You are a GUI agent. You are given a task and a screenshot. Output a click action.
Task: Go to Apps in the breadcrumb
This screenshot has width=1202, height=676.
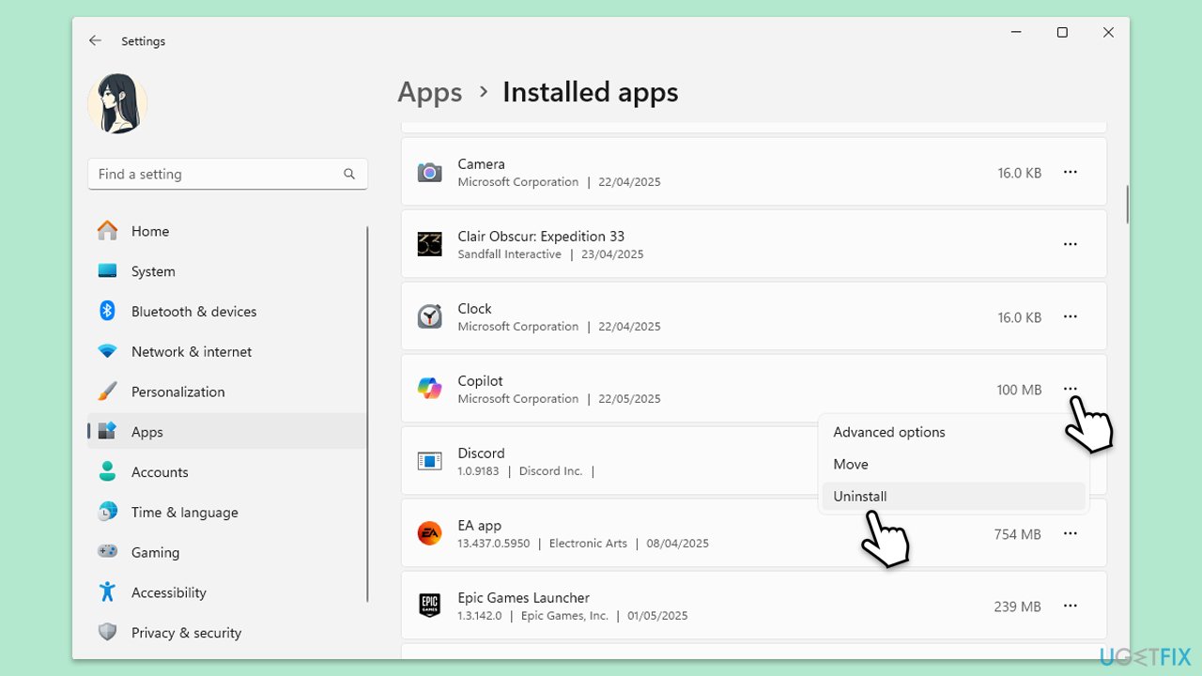coord(430,92)
